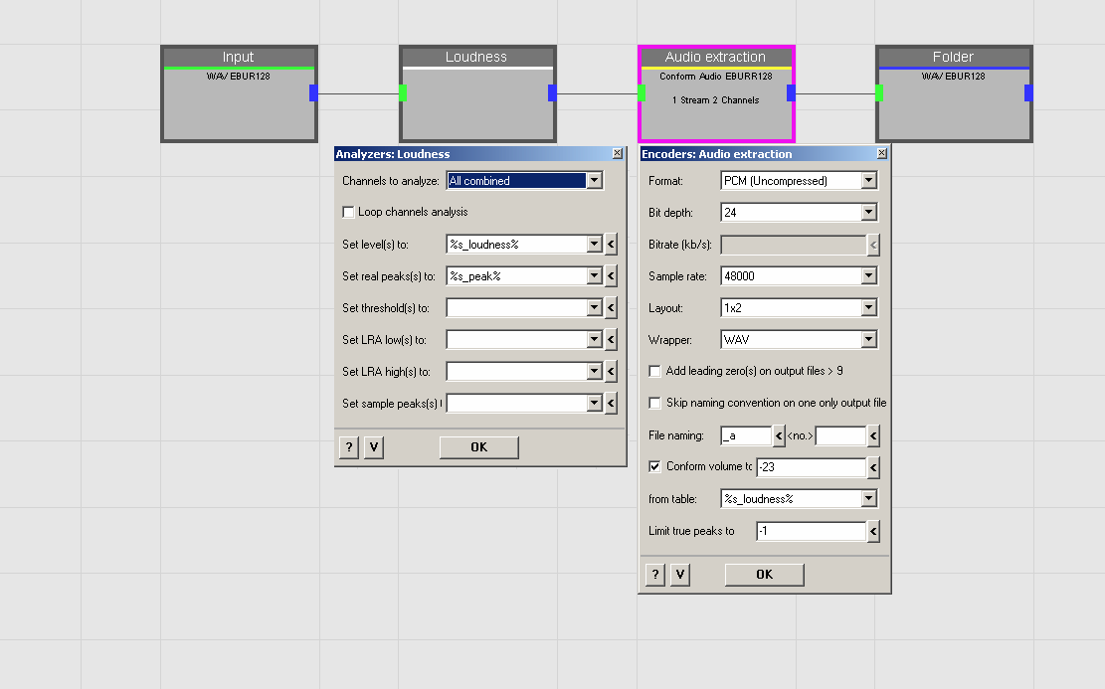Expand the Set LRA low(s) to dropdown

pyautogui.click(x=595, y=340)
